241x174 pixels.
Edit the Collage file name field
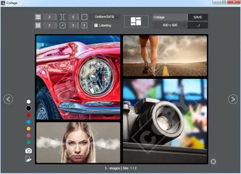170,17
